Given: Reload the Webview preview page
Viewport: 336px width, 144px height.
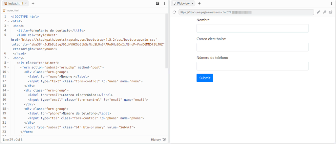Looking at the screenshot, I should coord(174,12).
